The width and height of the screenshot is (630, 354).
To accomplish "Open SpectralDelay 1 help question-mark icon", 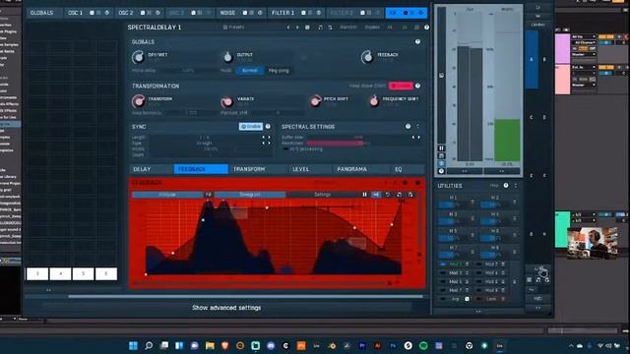I will point(426,28).
